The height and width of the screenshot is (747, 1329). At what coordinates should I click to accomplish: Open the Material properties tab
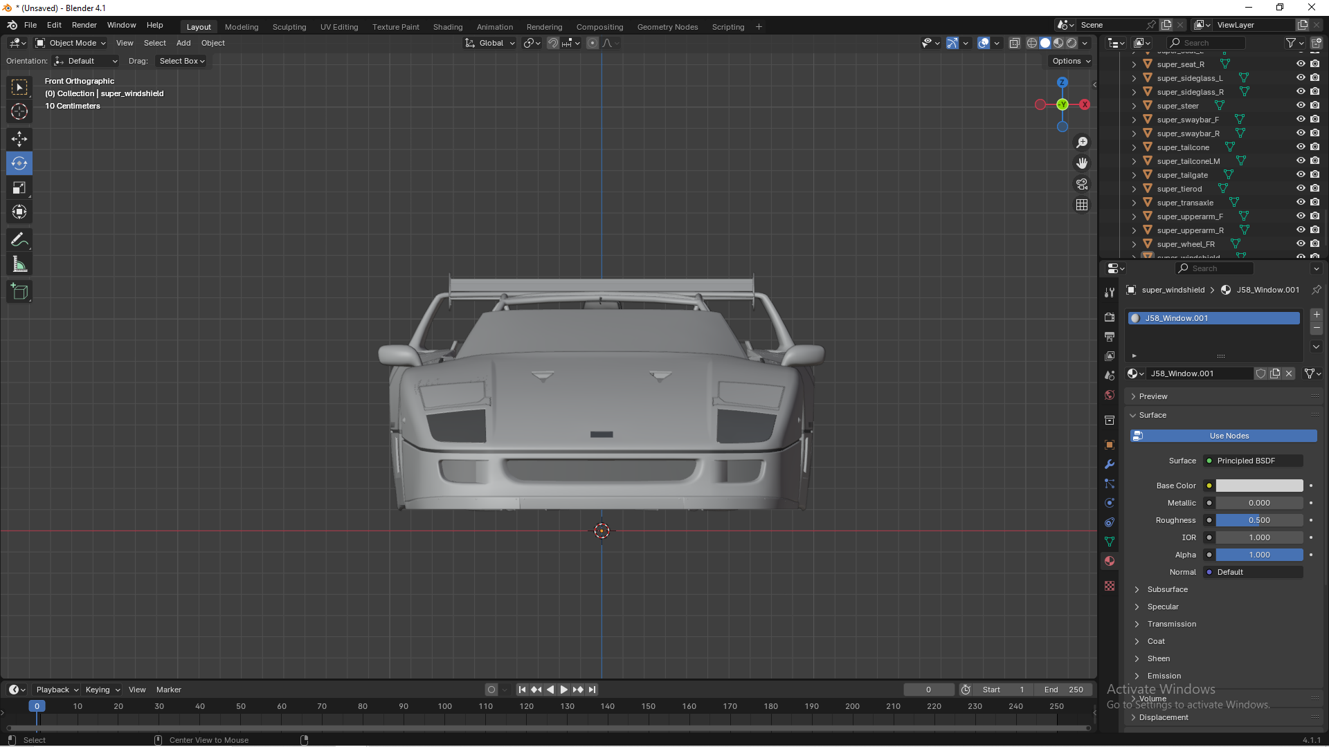(1110, 561)
